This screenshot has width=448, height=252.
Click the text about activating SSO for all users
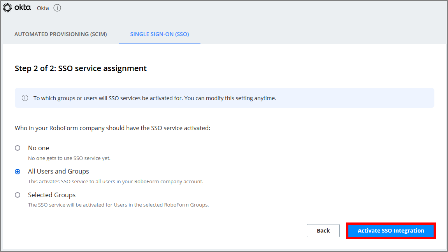[x=116, y=182]
